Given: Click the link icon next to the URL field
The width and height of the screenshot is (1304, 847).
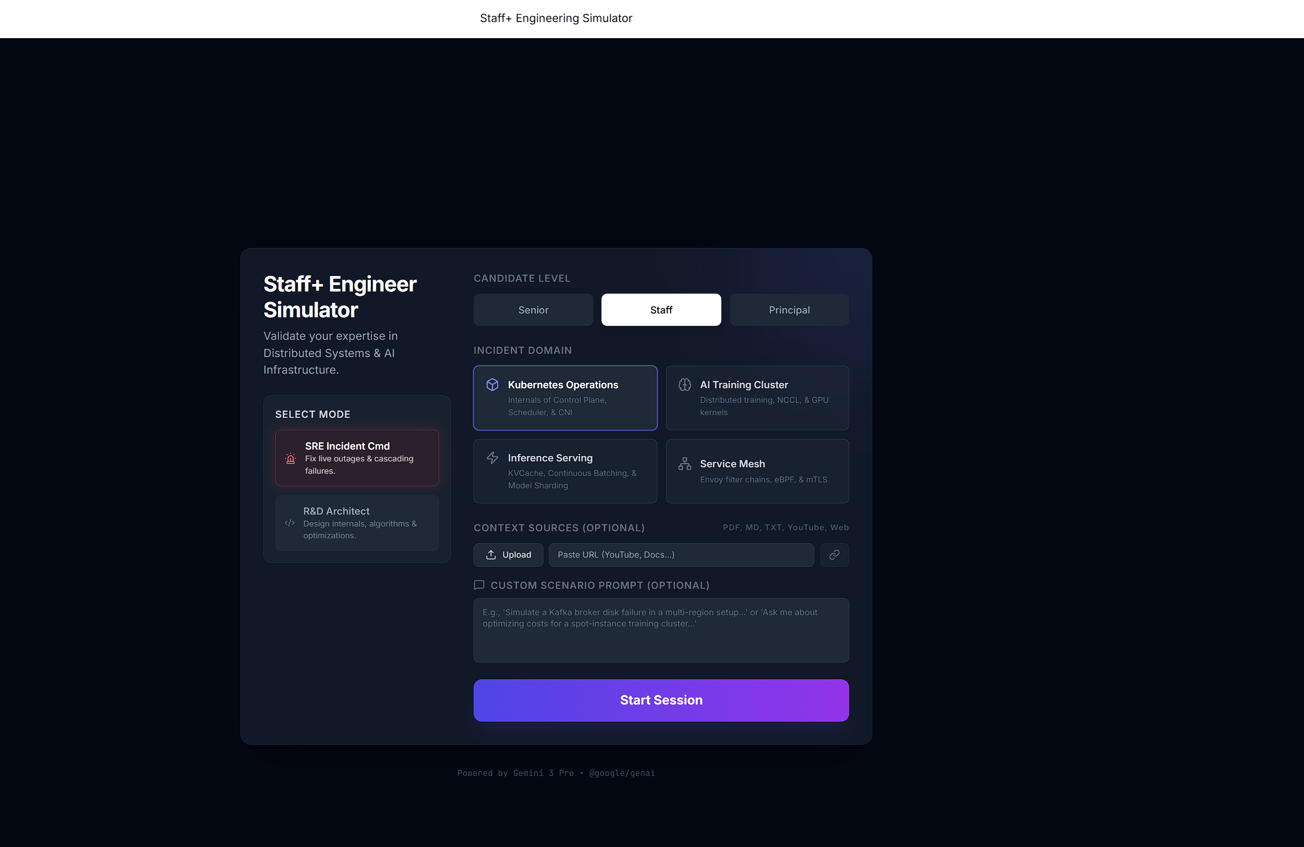Looking at the screenshot, I should pos(834,555).
